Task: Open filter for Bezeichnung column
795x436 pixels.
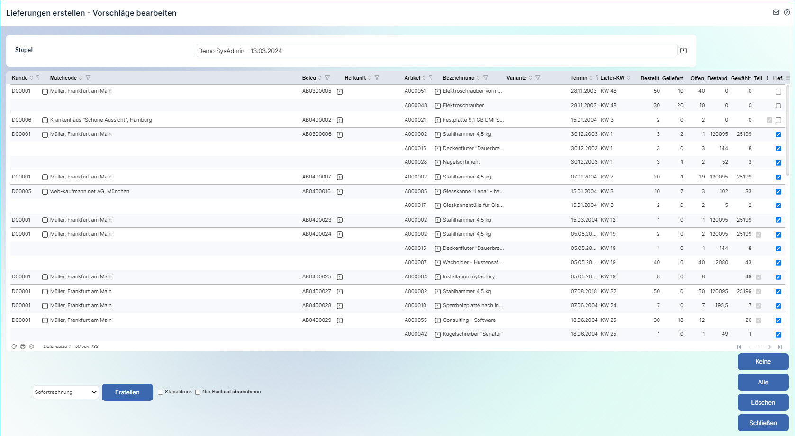Action: (x=486, y=78)
